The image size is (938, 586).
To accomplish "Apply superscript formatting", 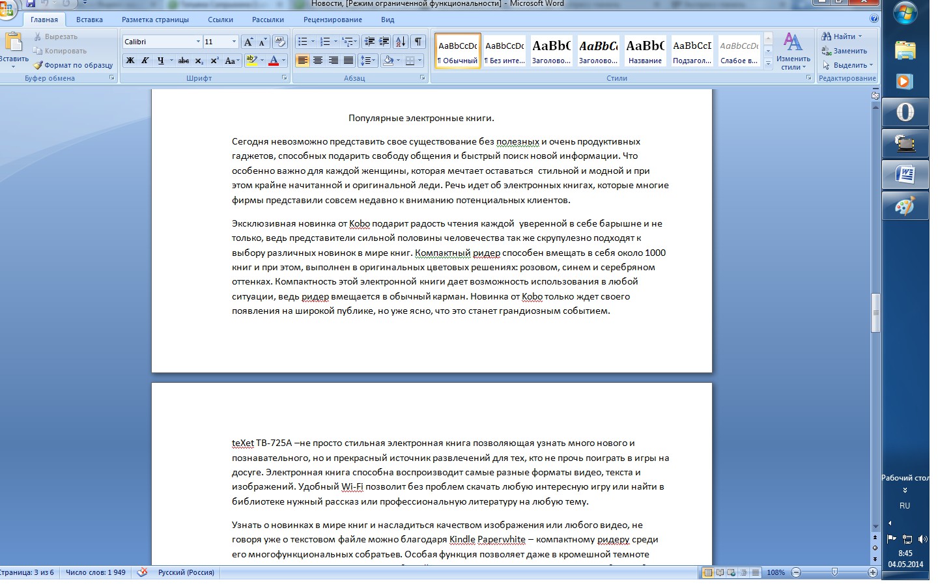I will tap(214, 61).
